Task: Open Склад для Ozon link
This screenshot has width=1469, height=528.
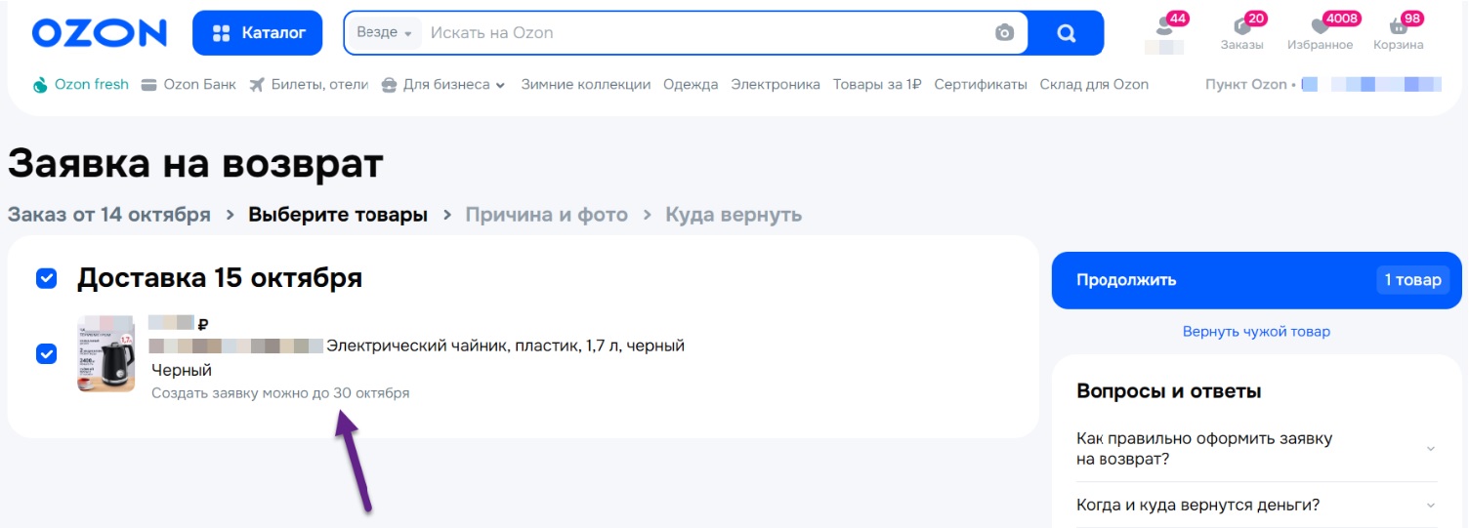Action: coord(1094,85)
